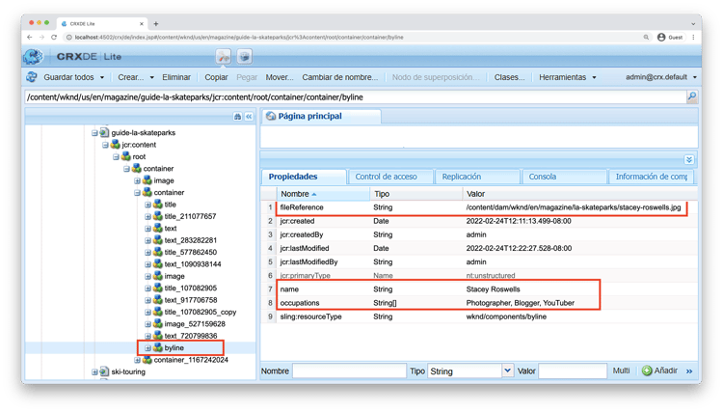Image resolution: width=723 pixels, height=412 pixels.
Task: Click the refresh icon beside Guardar todos
Action: [x=32, y=77]
